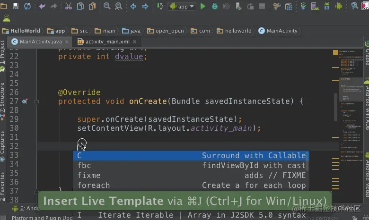Select MainActivity breadcrumb class
This screenshot has height=220, width=369.
[278, 31]
